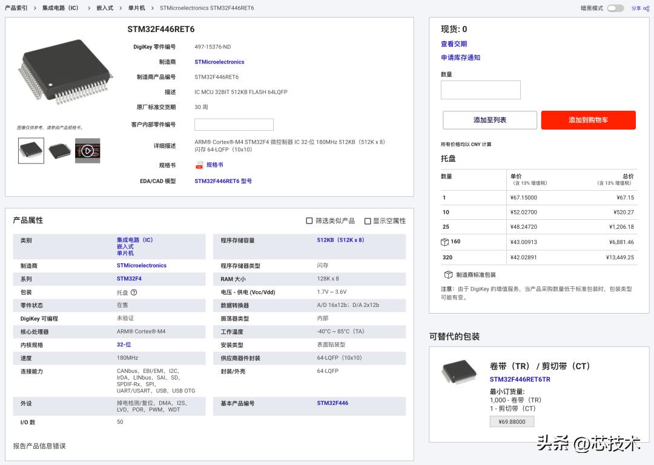Viewport: 654px width, 465px height.
Task: Click the 分享 share icon
Action: [646, 8]
